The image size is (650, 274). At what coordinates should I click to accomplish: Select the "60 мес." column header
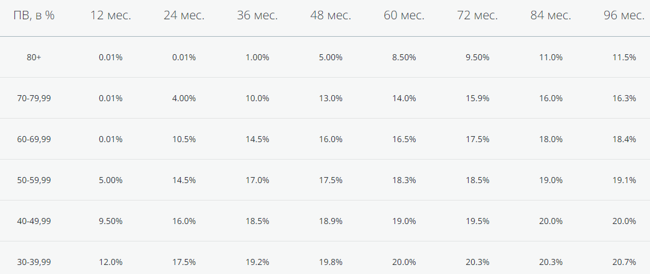point(404,16)
